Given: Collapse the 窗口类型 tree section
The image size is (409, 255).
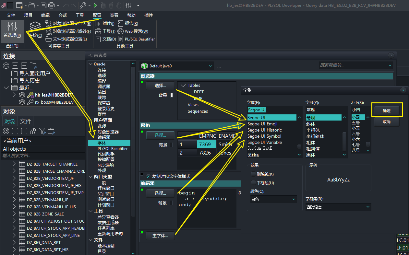Looking at the screenshot, I should pos(91,177).
